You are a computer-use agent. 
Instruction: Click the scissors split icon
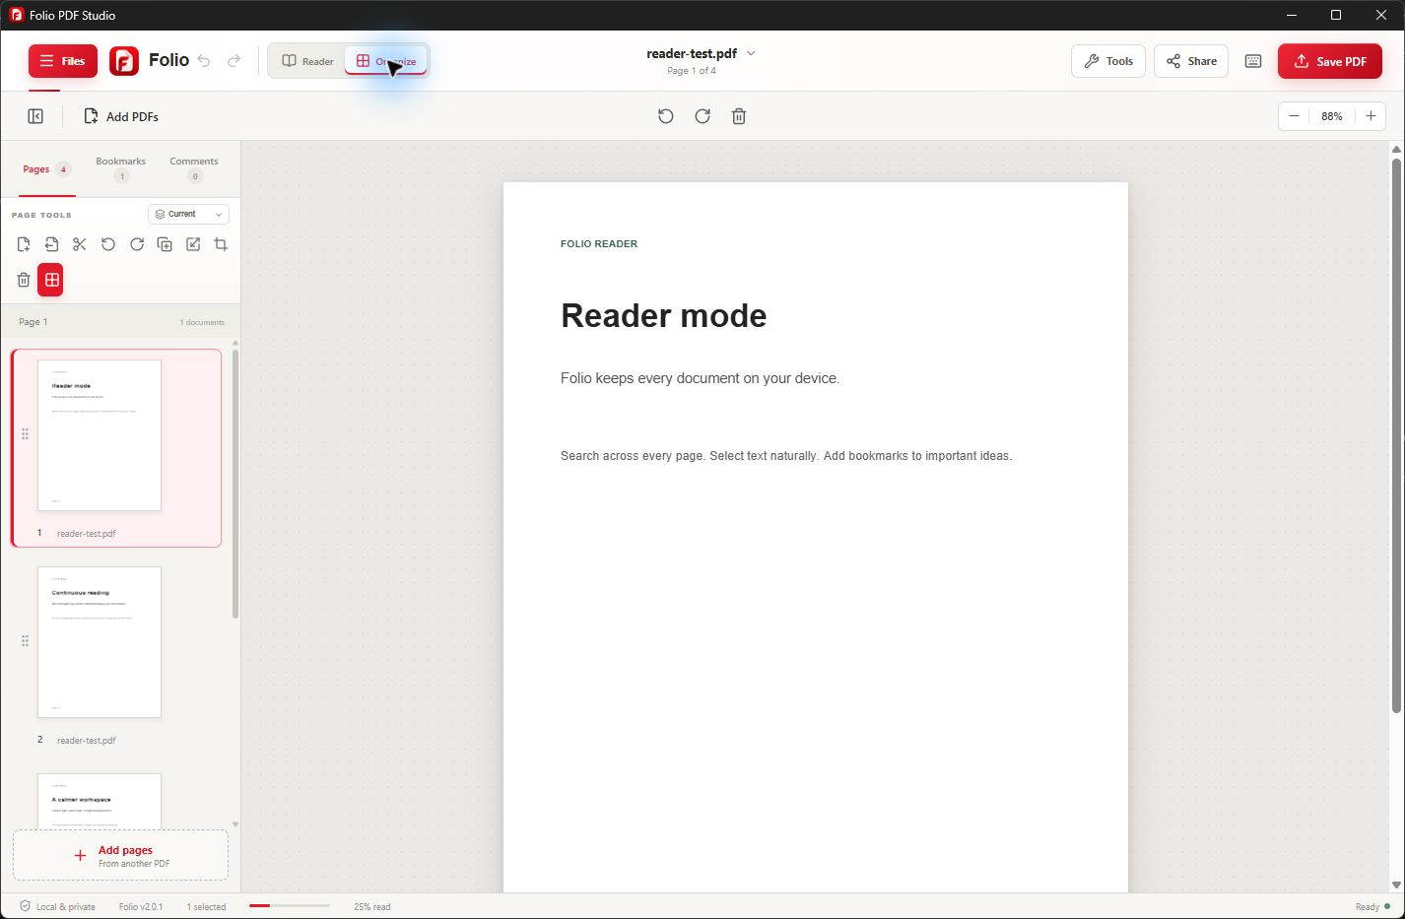click(80, 244)
